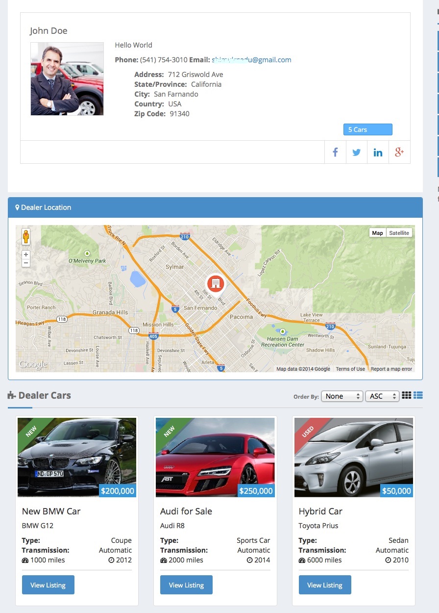This screenshot has width=439, height=613.
Task: Click the red Audi car thumbnail
Action: tap(215, 457)
